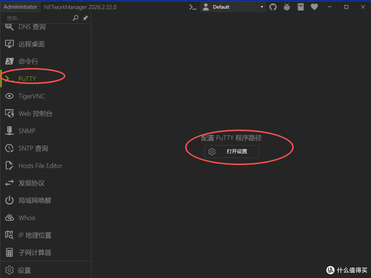Click the 配置 PuTTY 程序路径 message
The image size is (371, 278).
(x=231, y=138)
